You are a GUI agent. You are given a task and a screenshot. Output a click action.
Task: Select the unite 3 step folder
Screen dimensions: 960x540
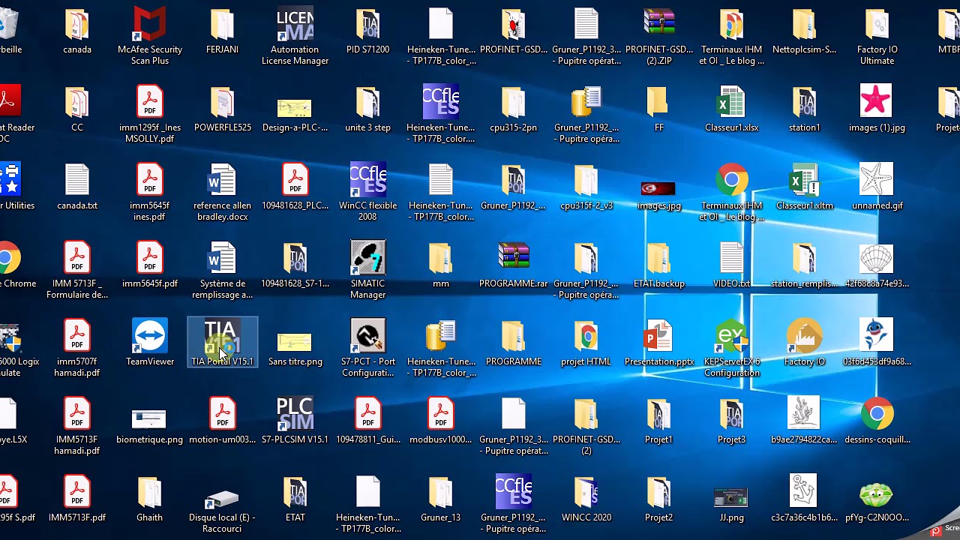[x=367, y=108]
